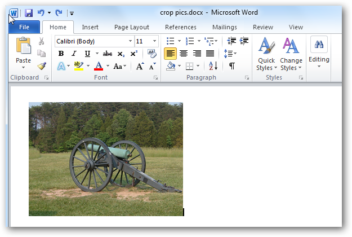The width and height of the screenshot is (352, 237).
Task: Click Grow Font icon
Action: point(140,66)
